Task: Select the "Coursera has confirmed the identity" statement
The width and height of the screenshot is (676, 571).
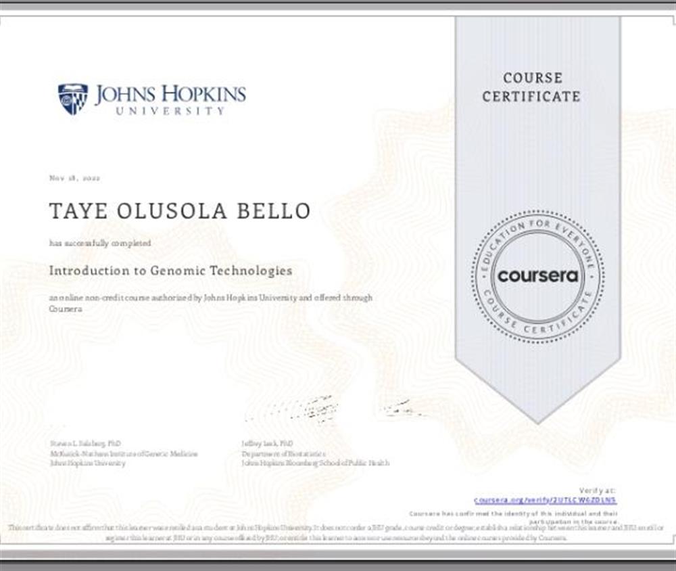Action: click(x=513, y=518)
